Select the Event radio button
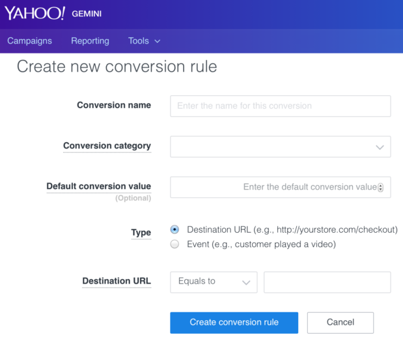Image resolution: width=403 pixels, height=339 pixels. tap(174, 244)
